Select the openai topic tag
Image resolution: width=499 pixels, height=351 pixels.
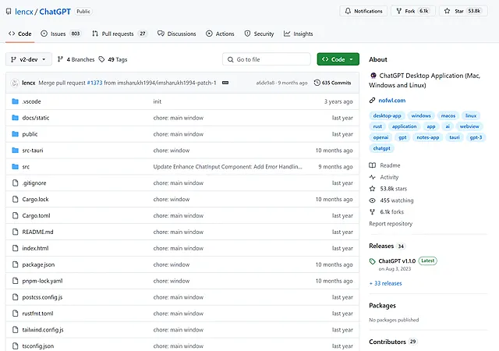click(x=380, y=137)
